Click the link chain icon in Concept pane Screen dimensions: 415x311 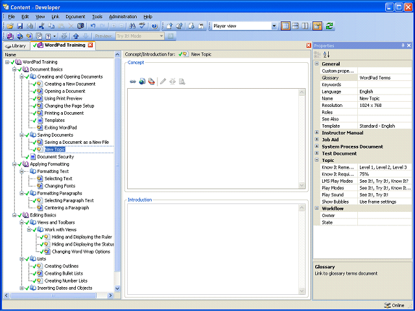coord(133,82)
